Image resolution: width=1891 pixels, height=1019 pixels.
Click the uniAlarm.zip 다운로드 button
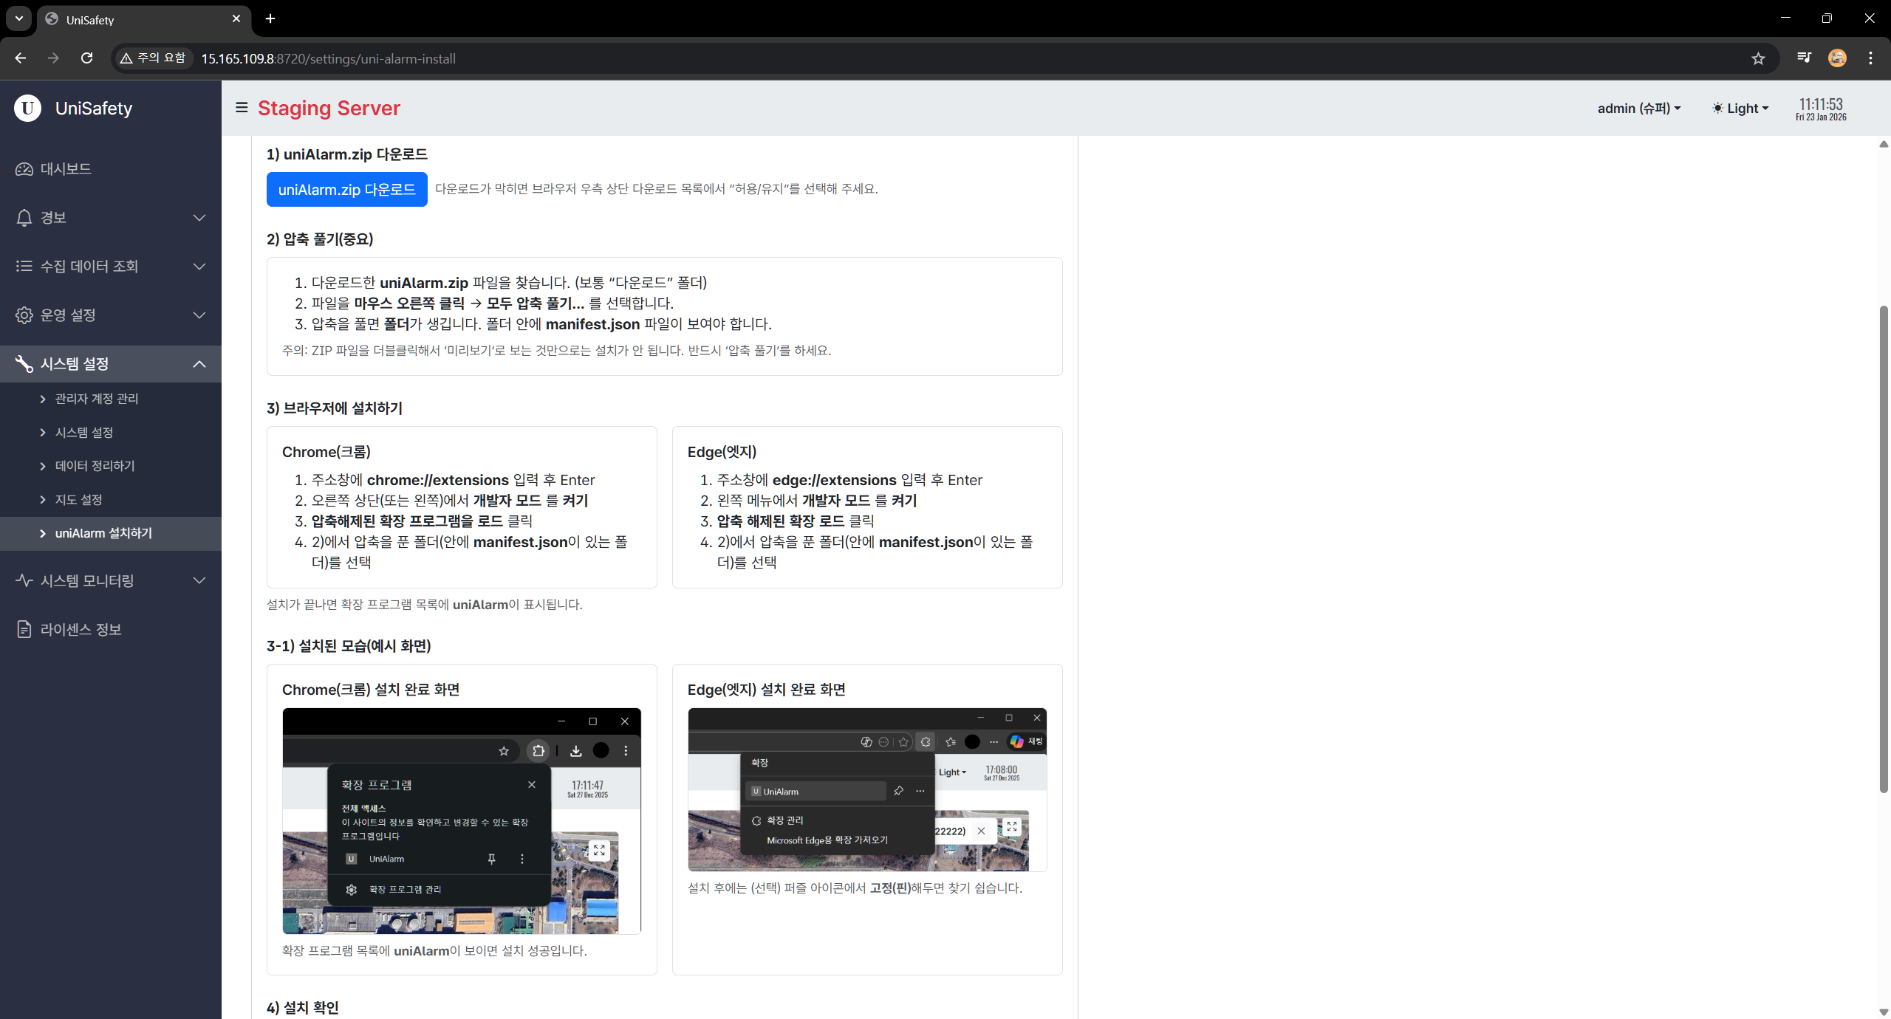[347, 190]
